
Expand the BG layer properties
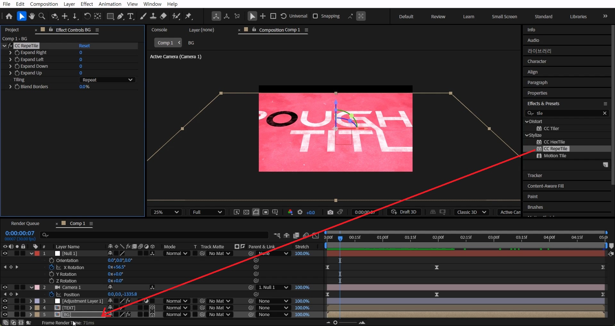click(x=30, y=314)
